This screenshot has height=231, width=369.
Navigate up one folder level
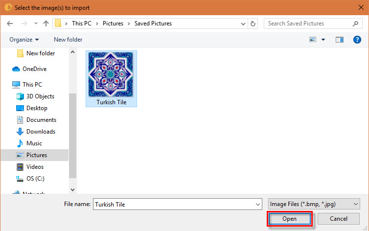pyautogui.click(x=46, y=23)
